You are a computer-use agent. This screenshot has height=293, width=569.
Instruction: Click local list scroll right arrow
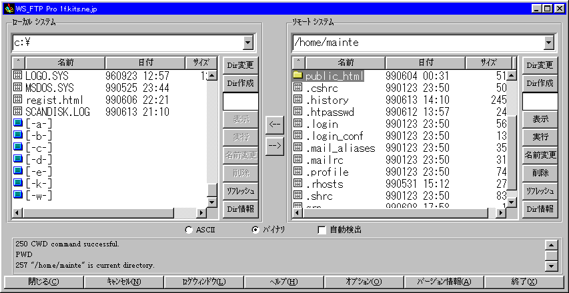201,212
